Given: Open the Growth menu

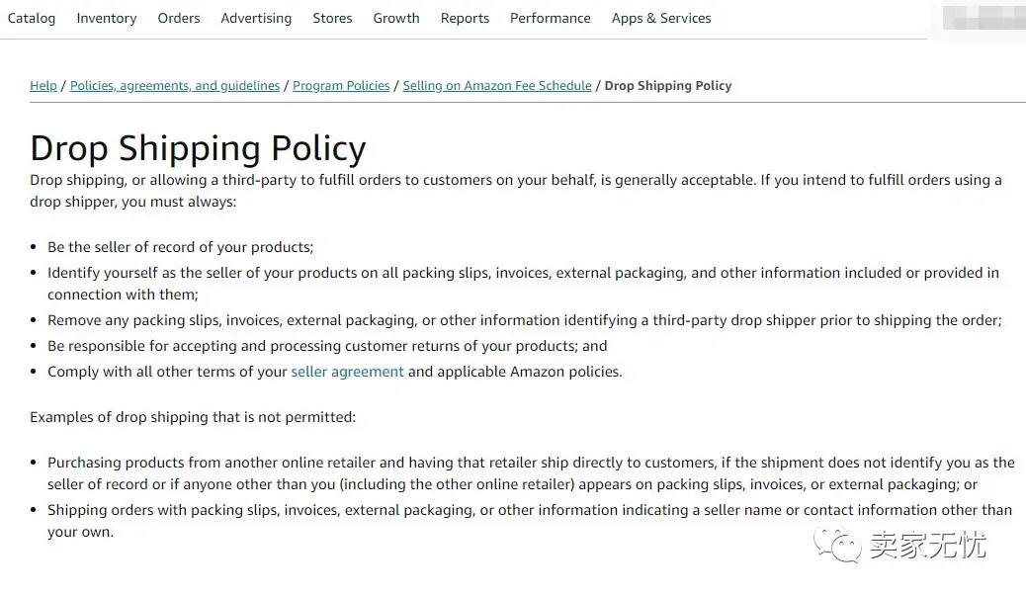Looking at the screenshot, I should pyautogui.click(x=396, y=19).
